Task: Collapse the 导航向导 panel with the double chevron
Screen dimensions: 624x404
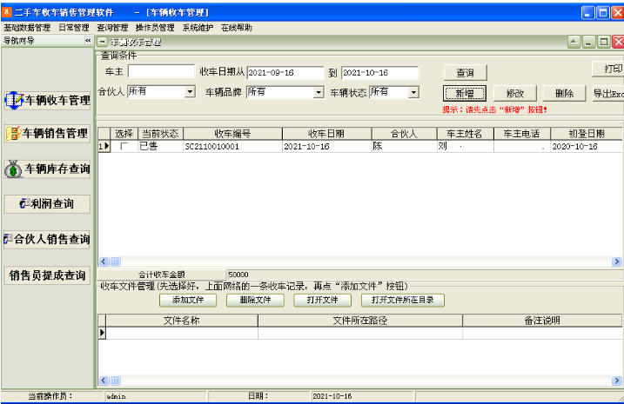Action: (x=88, y=41)
